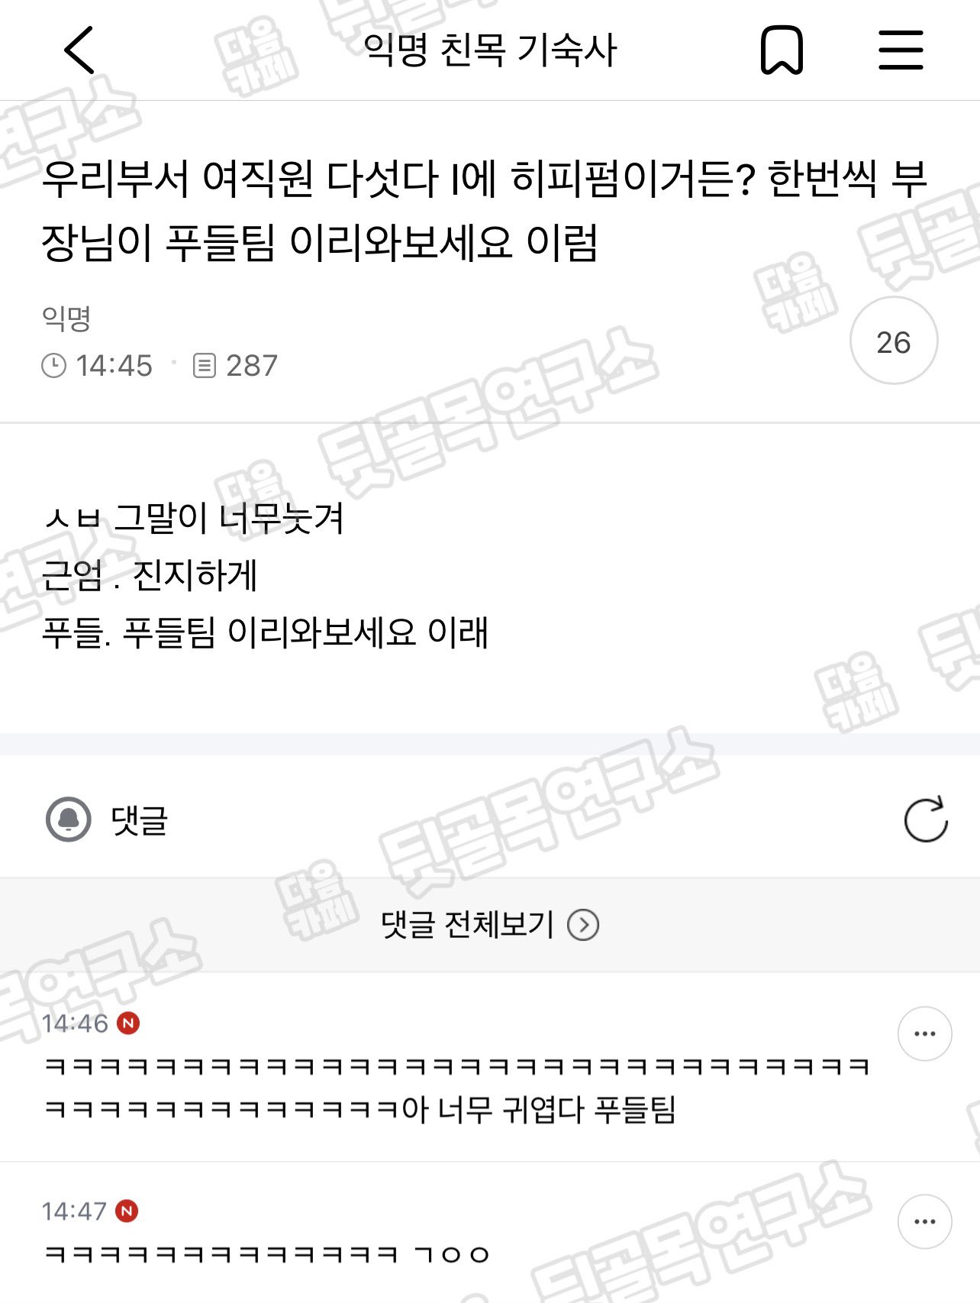Viewport: 980px width, 1303px height.
Task: Tap the 26 comment count circle
Action: click(x=894, y=341)
